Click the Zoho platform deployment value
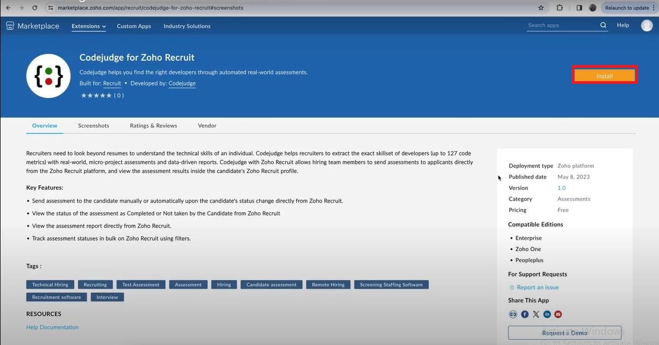659x345 pixels. (576, 166)
